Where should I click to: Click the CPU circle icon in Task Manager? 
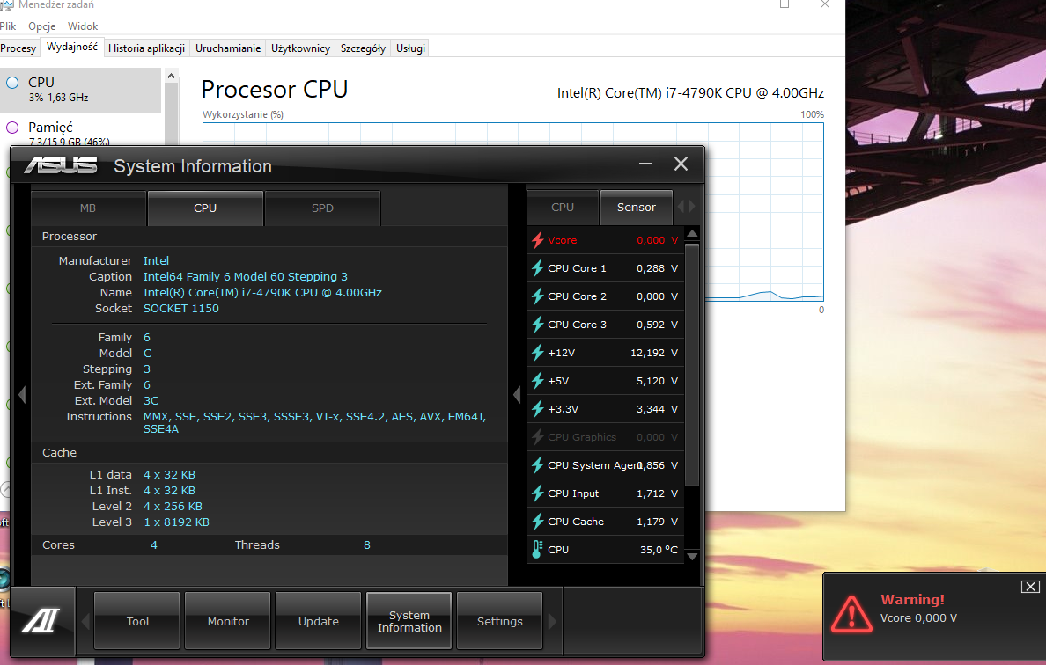click(12, 83)
